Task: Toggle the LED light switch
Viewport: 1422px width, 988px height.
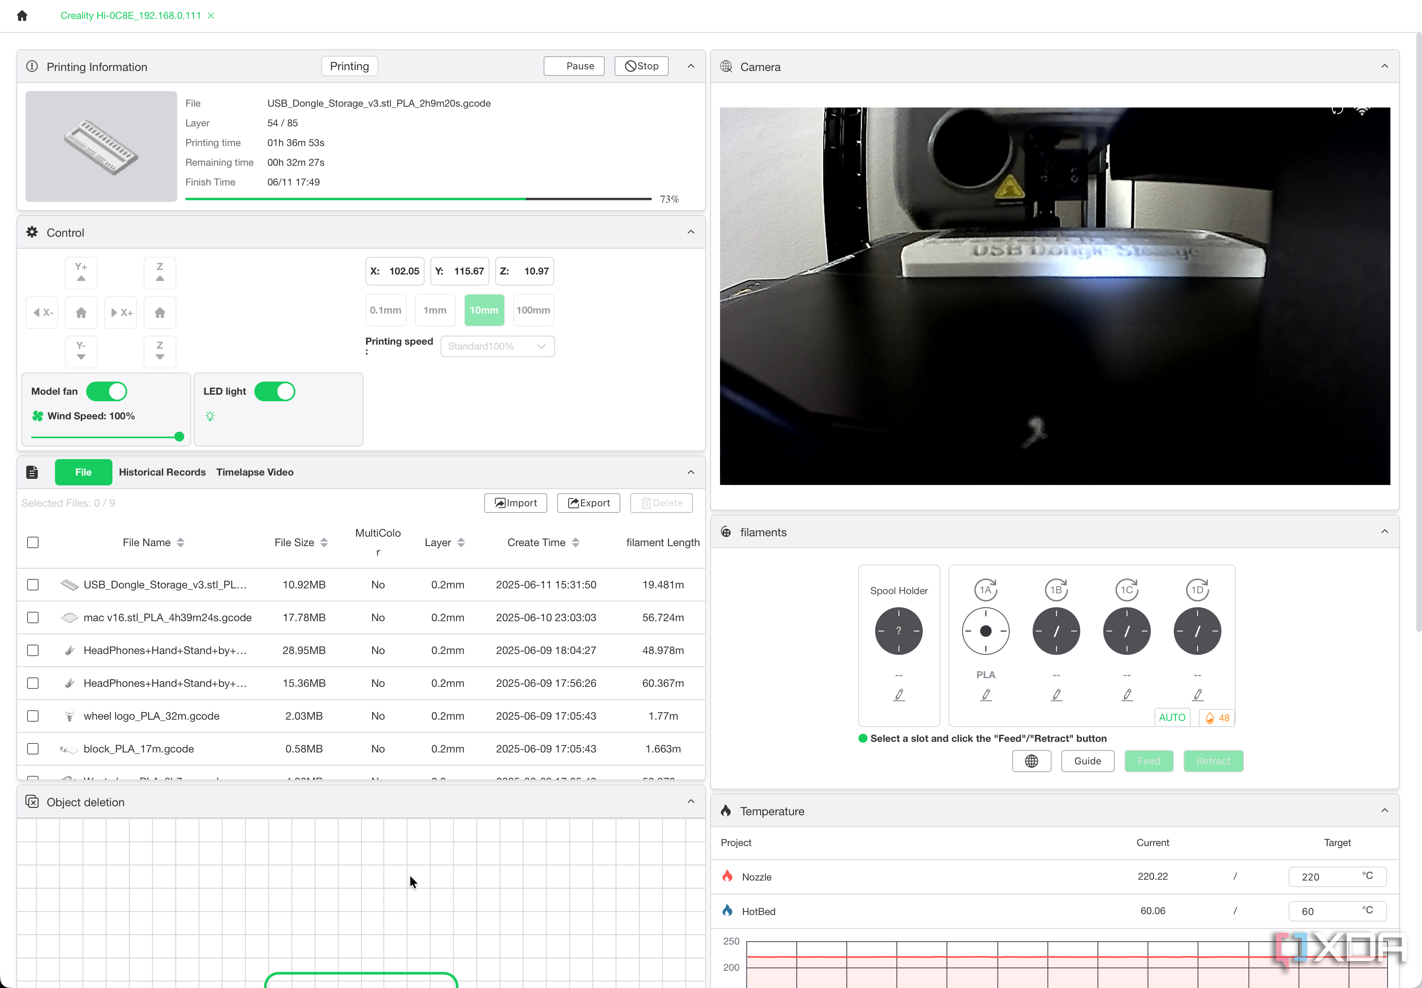Action: coord(275,391)
